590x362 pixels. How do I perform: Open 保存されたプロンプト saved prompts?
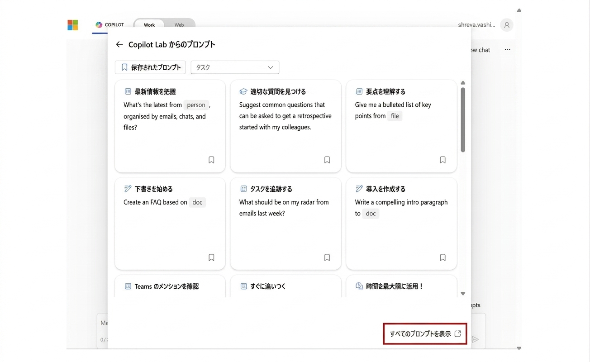(150, 67)
